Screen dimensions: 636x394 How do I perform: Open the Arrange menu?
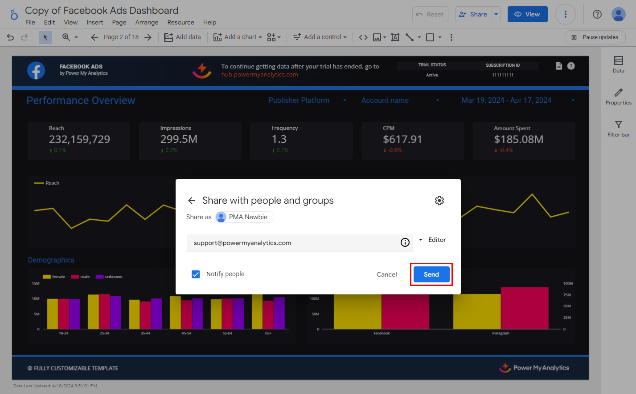click(x=147, y=22)
